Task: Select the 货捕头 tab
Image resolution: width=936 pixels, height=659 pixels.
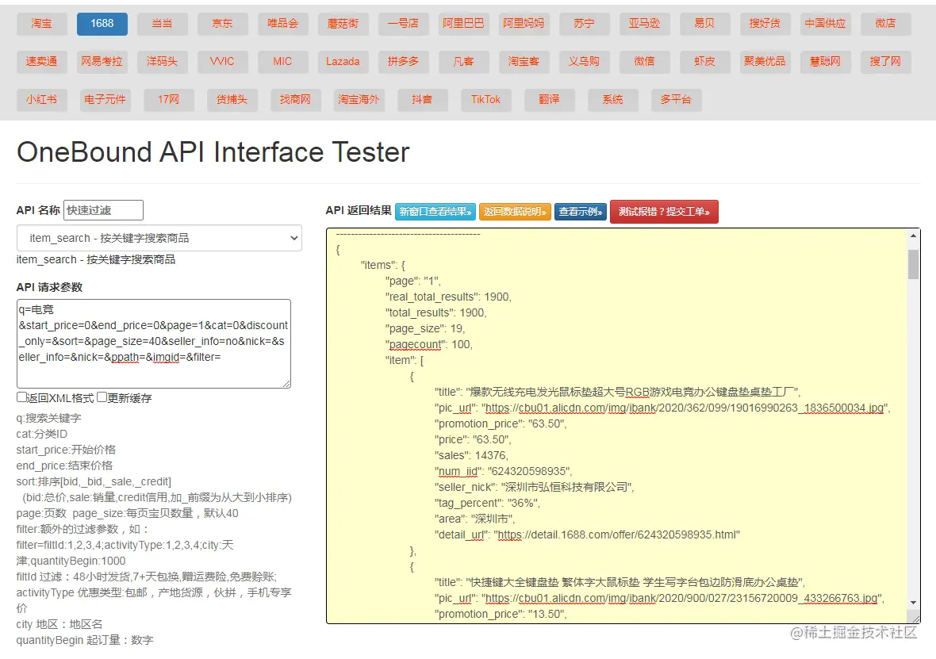Action: coord(232,100)
